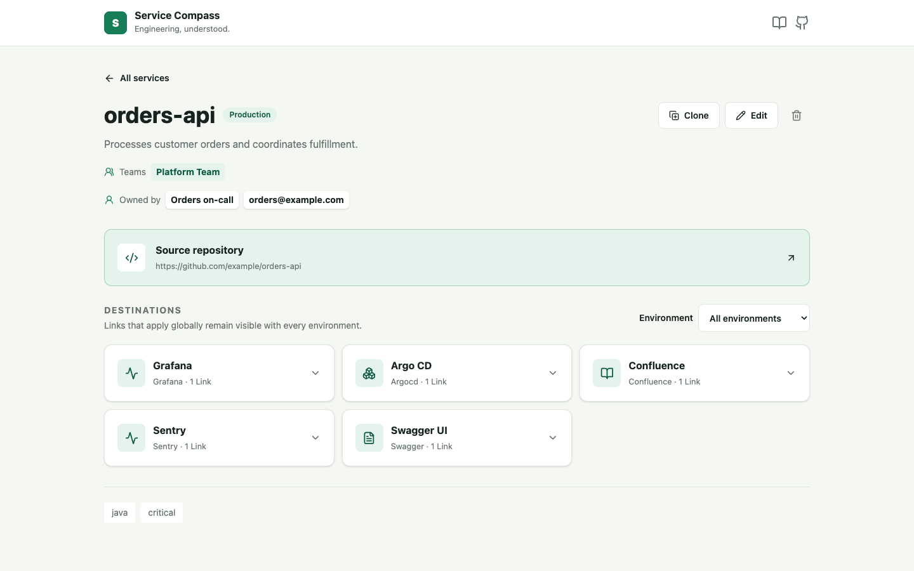Click the critical tag
This screenshot has height=571, width=914.
pyautogui.click(x=161, y=513)
